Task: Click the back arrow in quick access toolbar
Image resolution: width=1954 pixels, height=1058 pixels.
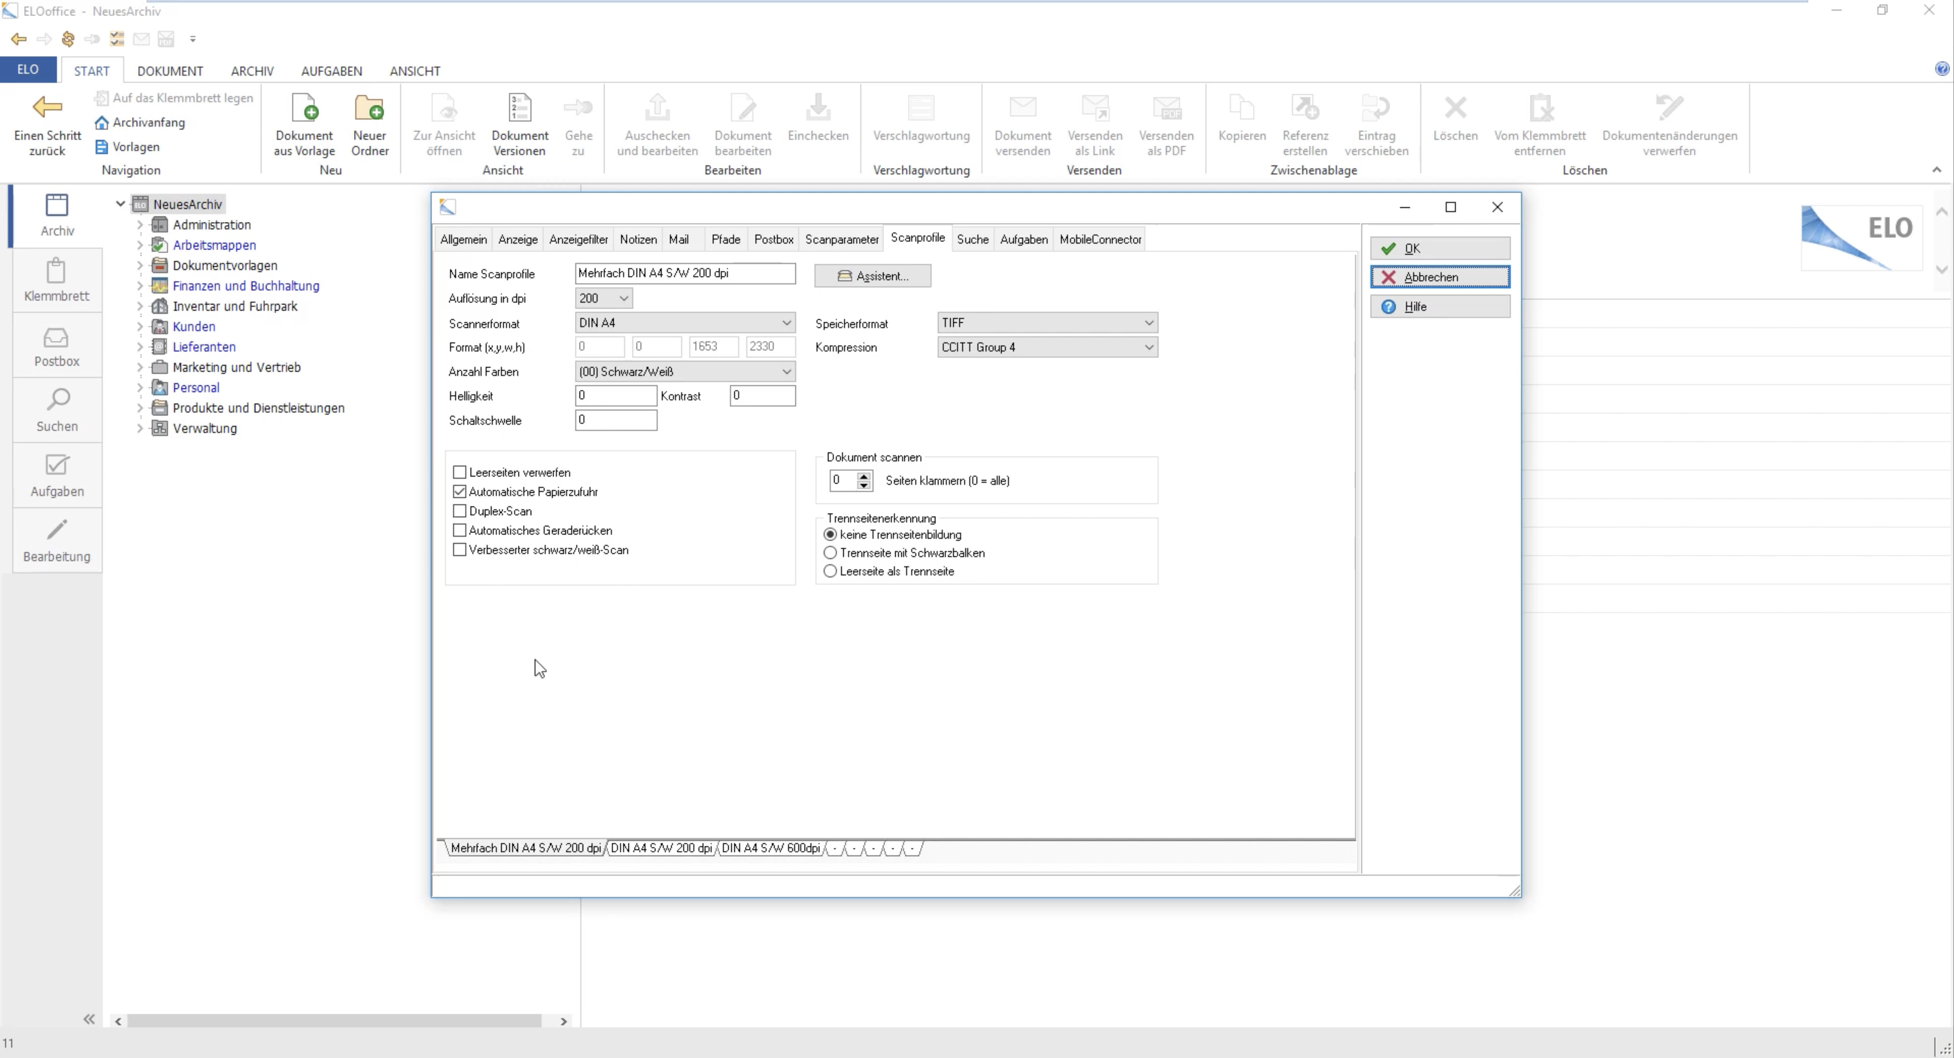Action: [x=19, y=39]
